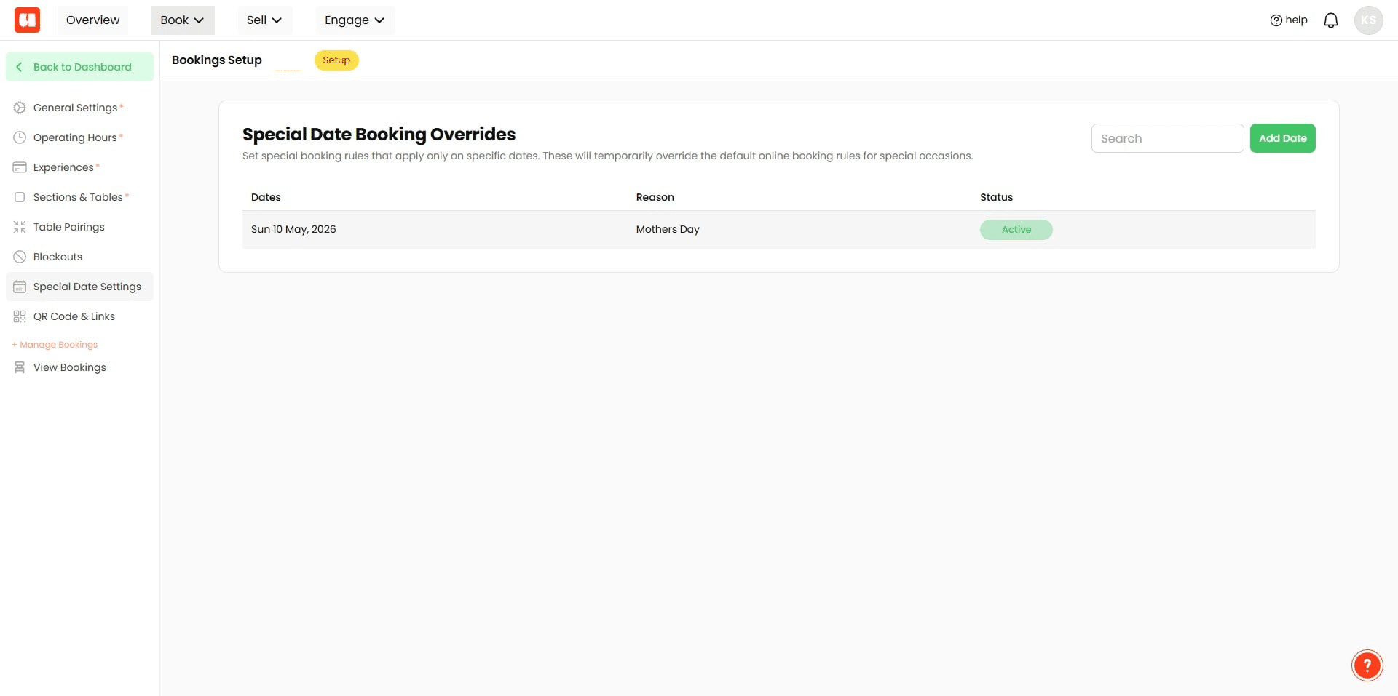Click the View Bookings icon
The height and width of the screenshot is (696, 1398).
tap(20, 367)
